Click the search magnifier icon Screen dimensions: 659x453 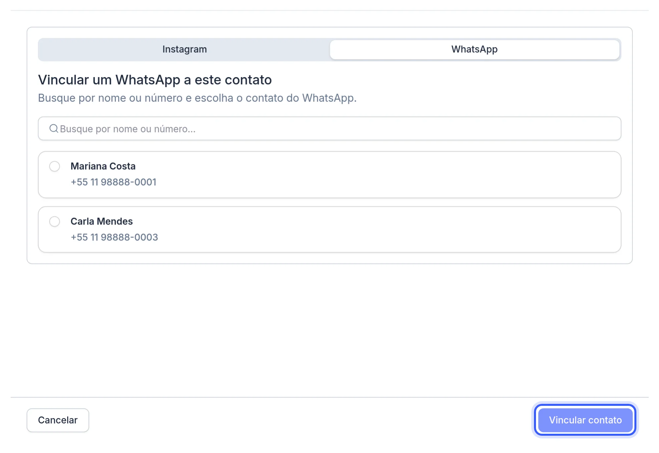pos(54,129)
